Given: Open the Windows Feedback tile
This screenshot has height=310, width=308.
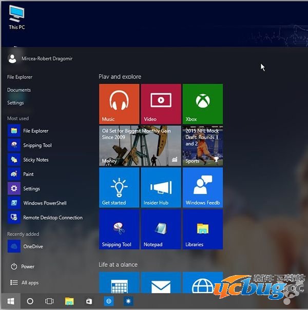Looking at the screenshot, I should (203, 187).
